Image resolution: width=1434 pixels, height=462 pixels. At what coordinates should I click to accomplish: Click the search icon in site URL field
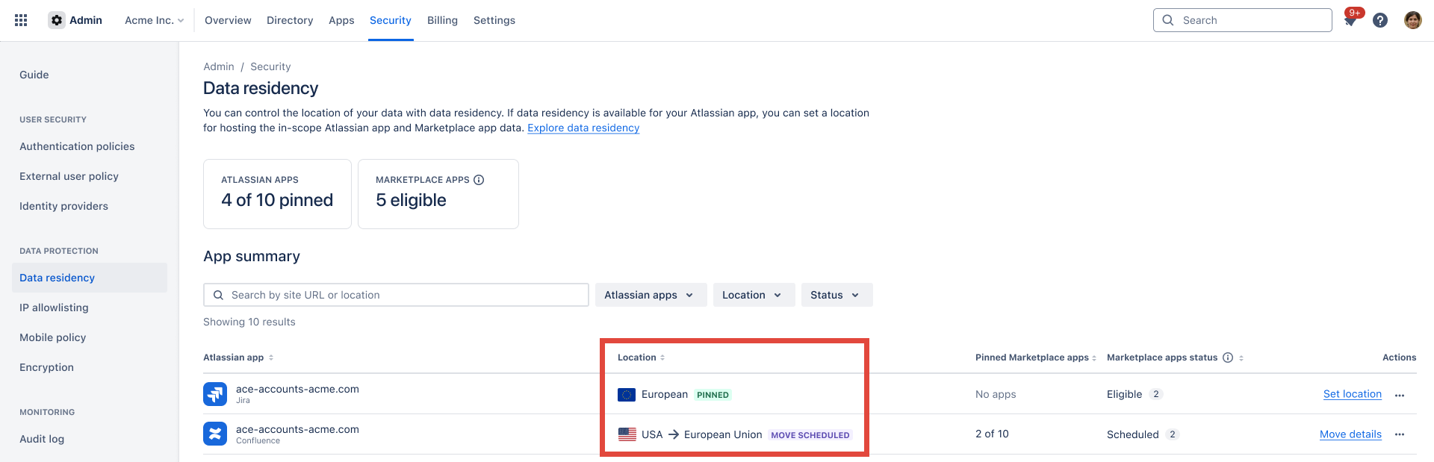(x=218, y=295)
